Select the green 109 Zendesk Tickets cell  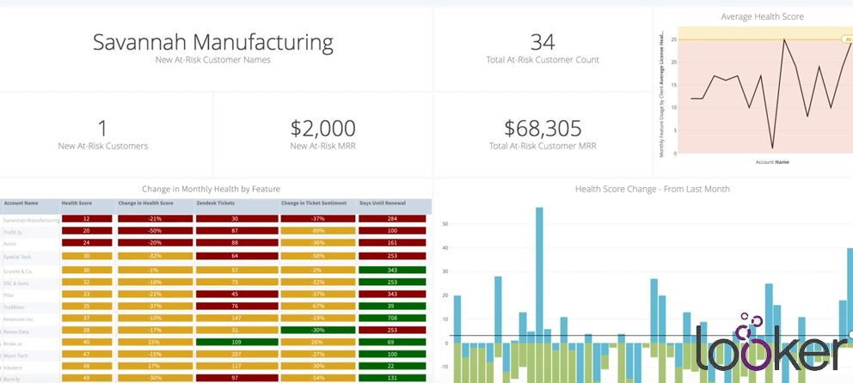pos(236,342)
